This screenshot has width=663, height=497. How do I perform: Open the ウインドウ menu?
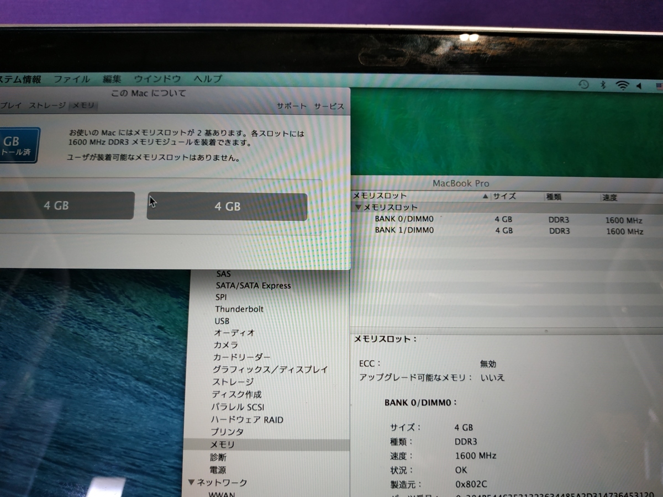tap(157, 79)
